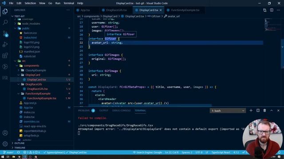Click Explorer panel more actions ellipsis
284x159 pixels.
click(x=68, y=10)
